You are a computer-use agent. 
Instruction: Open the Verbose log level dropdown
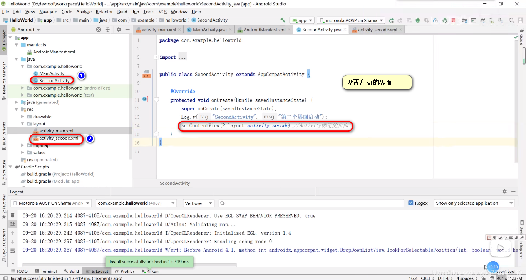tap(199, 203)
